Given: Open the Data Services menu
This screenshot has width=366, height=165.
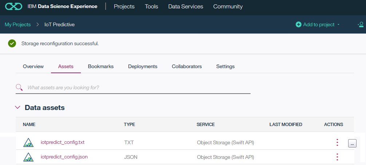Looking at the screenshot, I should point(186,7).
